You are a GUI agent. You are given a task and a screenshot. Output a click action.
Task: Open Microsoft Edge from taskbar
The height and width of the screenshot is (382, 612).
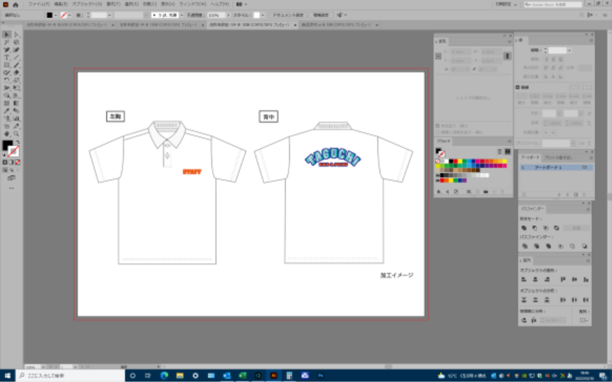pos(164,376)
